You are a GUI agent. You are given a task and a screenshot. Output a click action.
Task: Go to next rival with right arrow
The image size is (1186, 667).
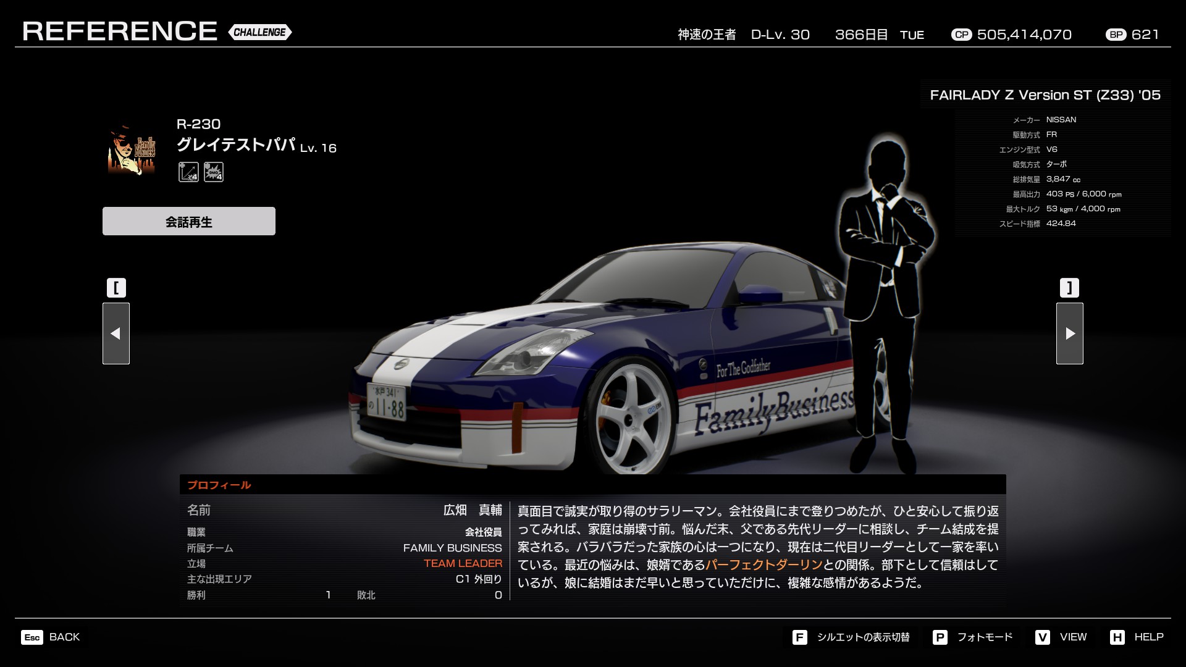(1070, 333)
